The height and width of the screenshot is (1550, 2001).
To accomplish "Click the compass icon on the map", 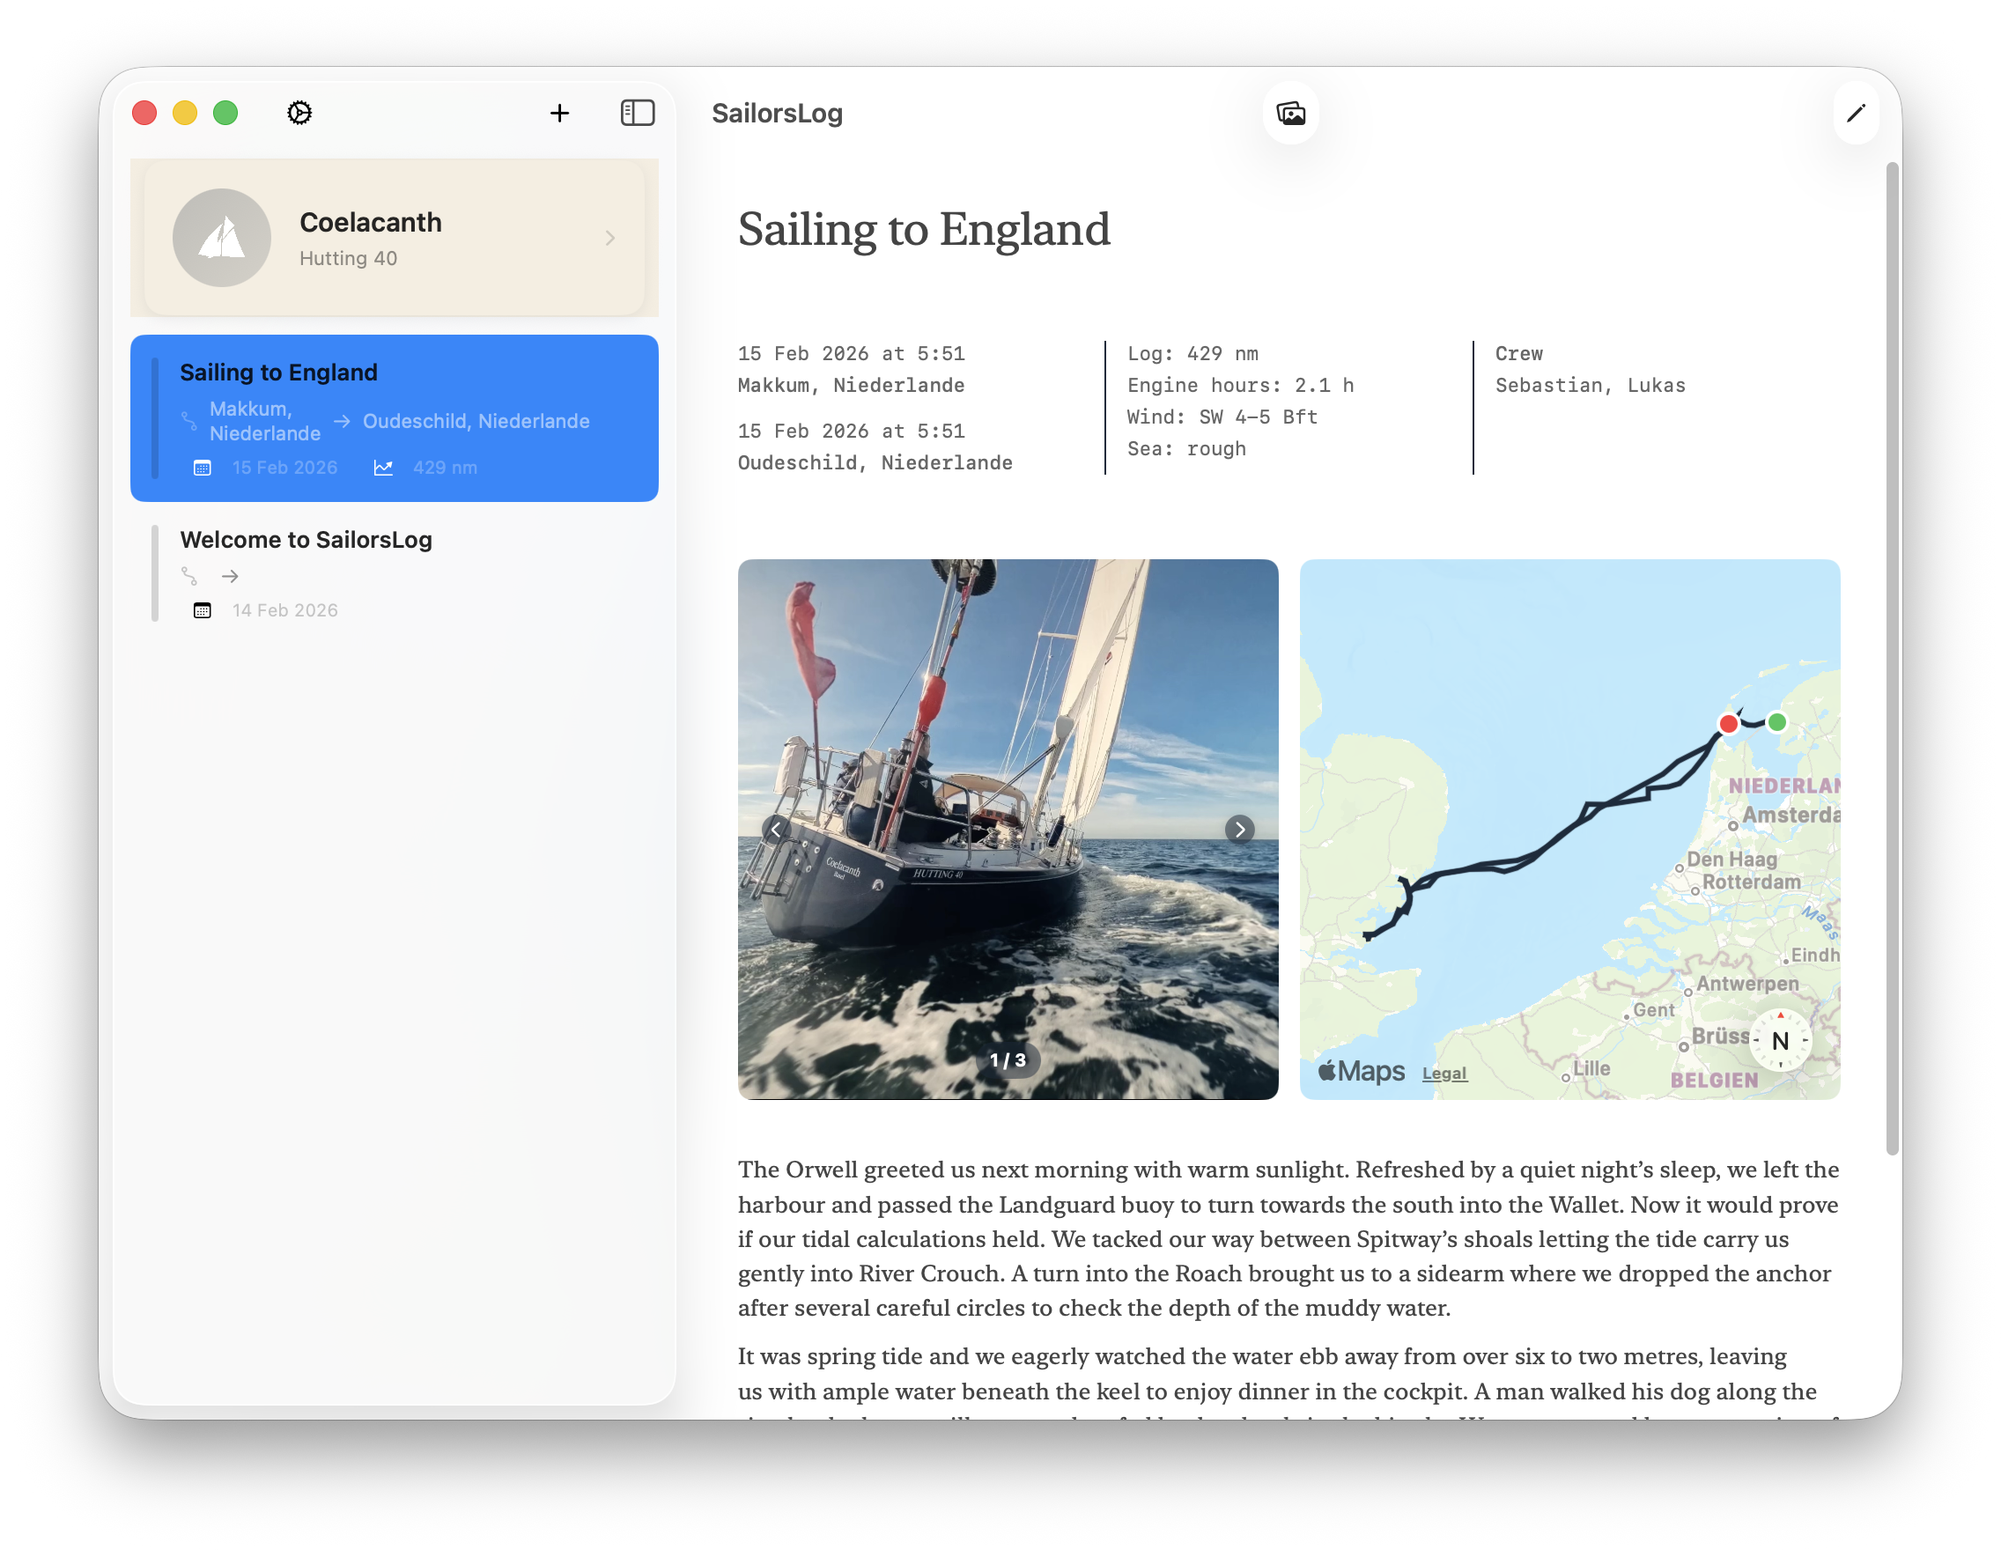I will pos(1778,1040).
